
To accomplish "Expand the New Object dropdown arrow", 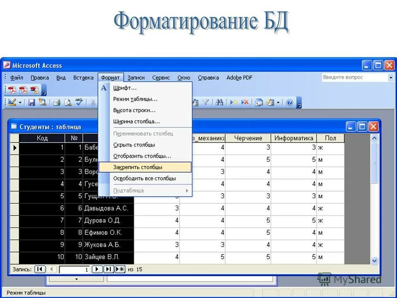I will [278, 103].
